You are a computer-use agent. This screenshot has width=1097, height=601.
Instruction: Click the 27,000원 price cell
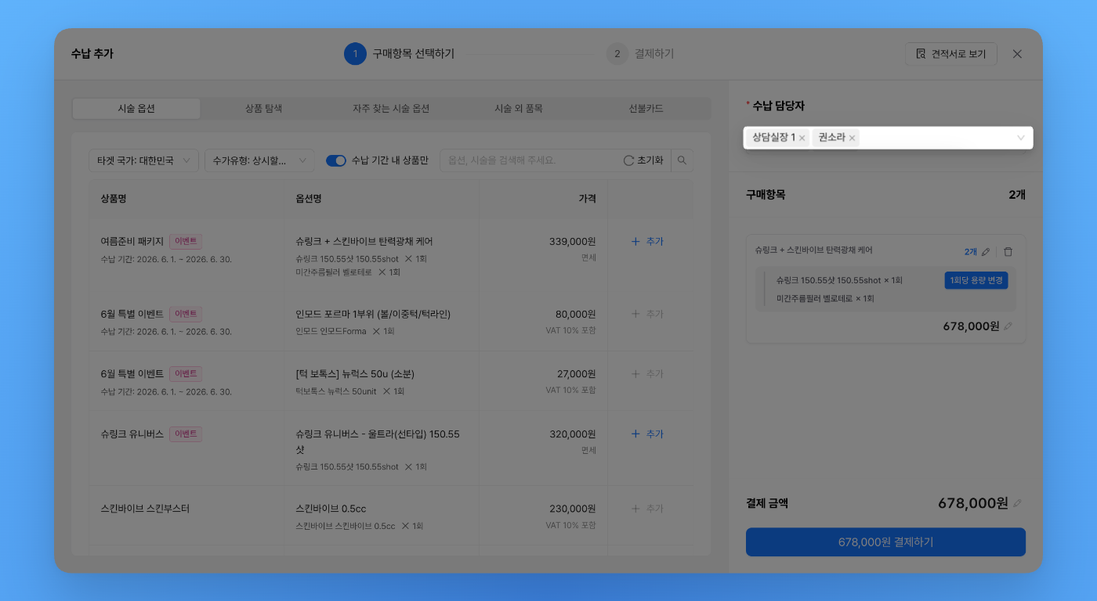(576, 374)
